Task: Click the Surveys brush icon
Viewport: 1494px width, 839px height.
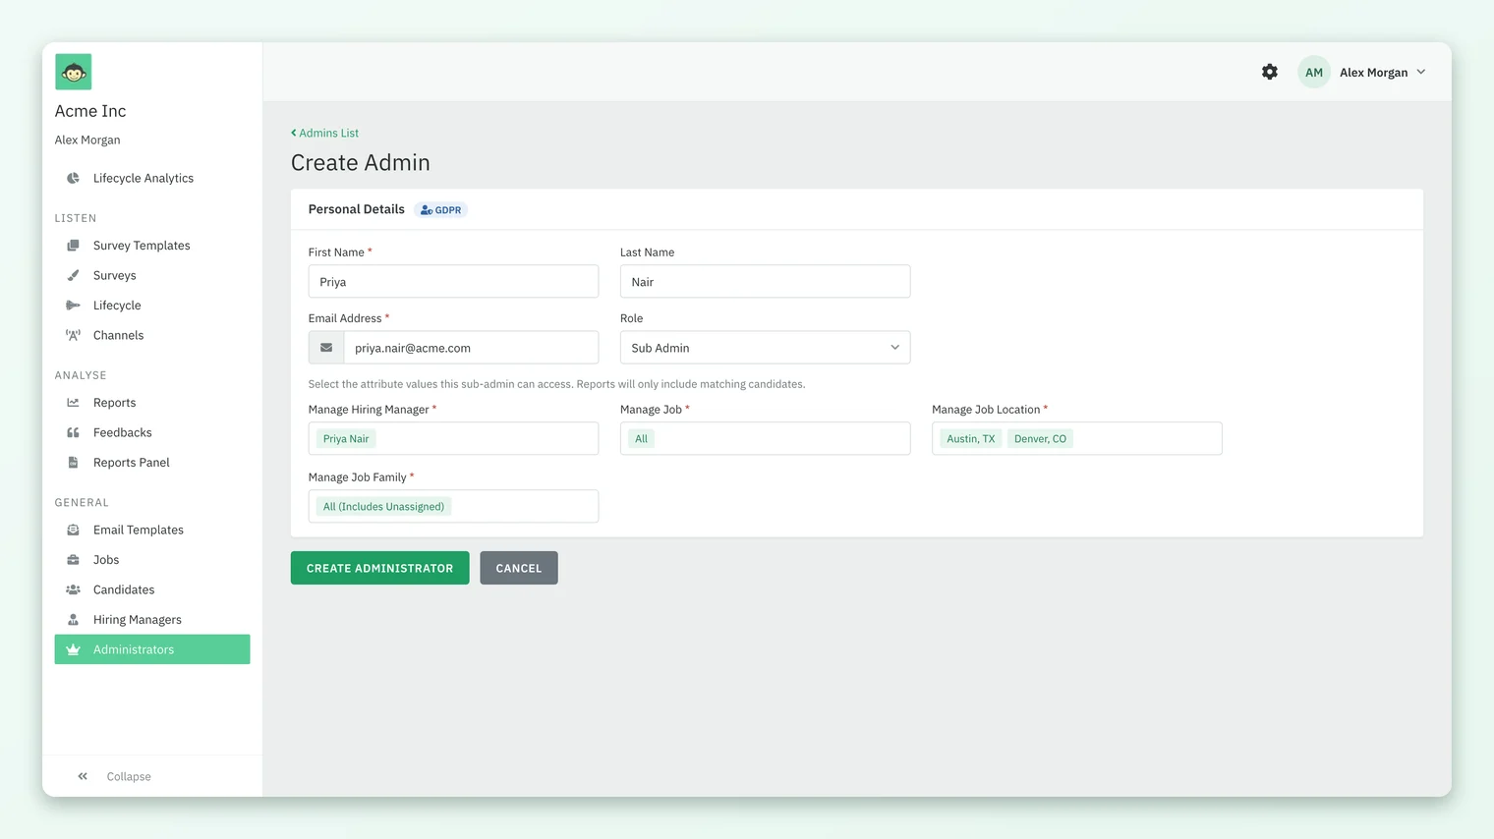Action: (x=73, y=275)
